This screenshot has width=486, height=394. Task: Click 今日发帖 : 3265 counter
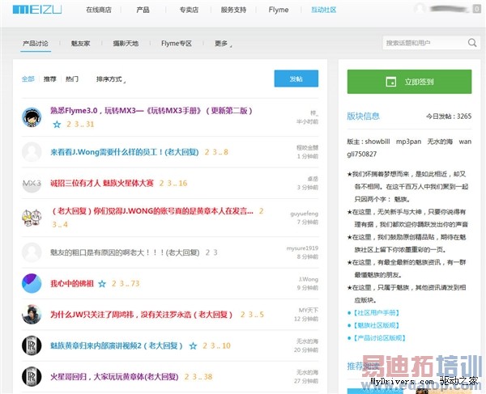(449, 117)
